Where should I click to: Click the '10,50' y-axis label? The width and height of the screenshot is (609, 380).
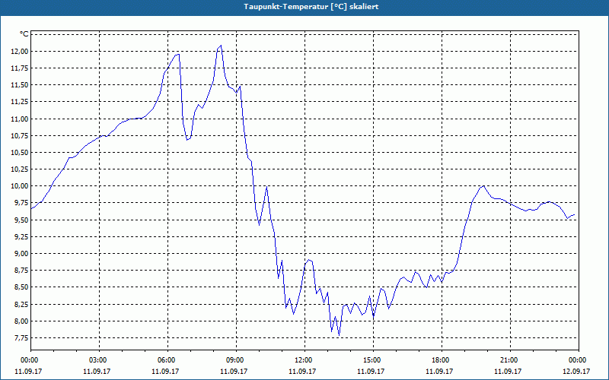click(x=21, y=153)
